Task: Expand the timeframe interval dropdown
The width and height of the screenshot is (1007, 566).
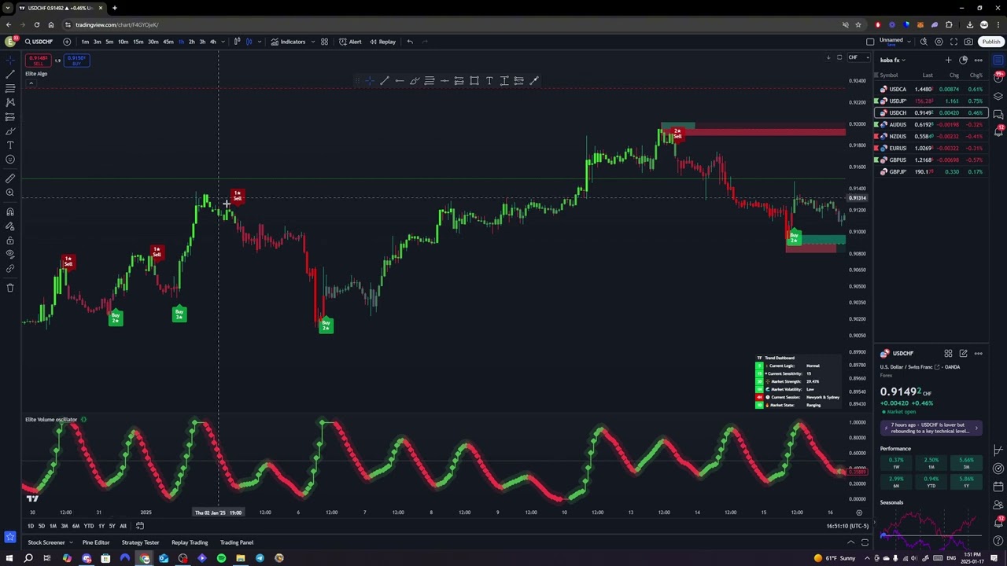Action: 223,42
